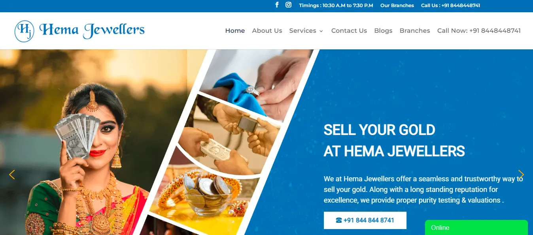Open the Instagram icon link

[x=289, y=5]
